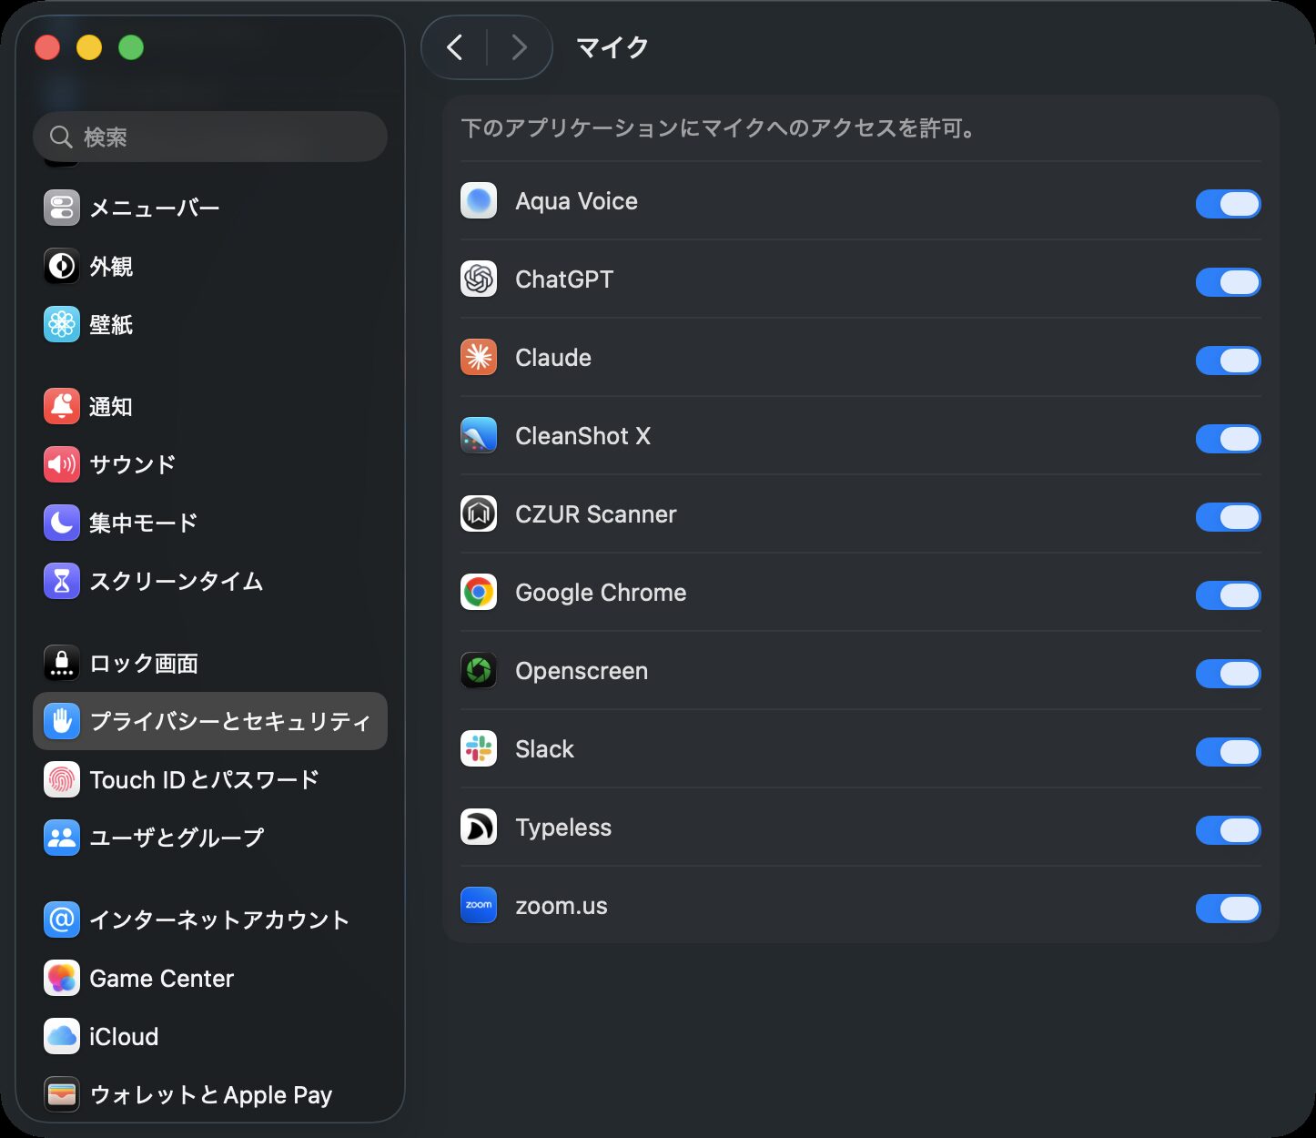The image size is (1316, 1138).
Task: Click the Google Chrome app icon
Action: coord(479,593)
